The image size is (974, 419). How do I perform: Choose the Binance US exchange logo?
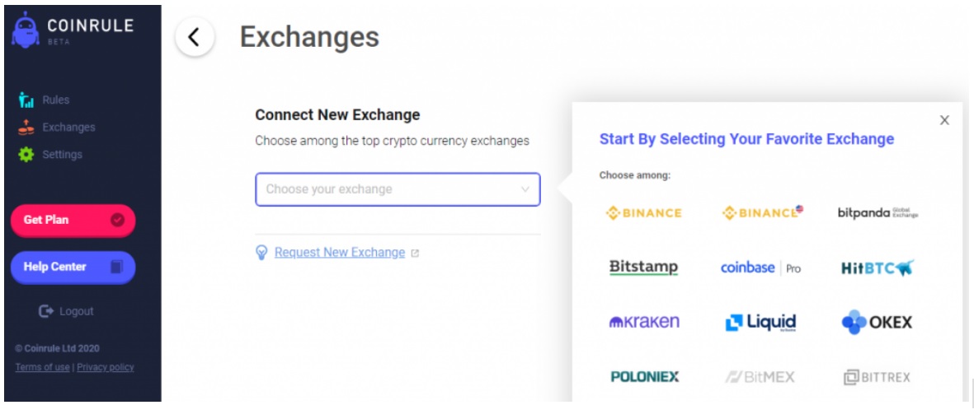coord(762,213)
